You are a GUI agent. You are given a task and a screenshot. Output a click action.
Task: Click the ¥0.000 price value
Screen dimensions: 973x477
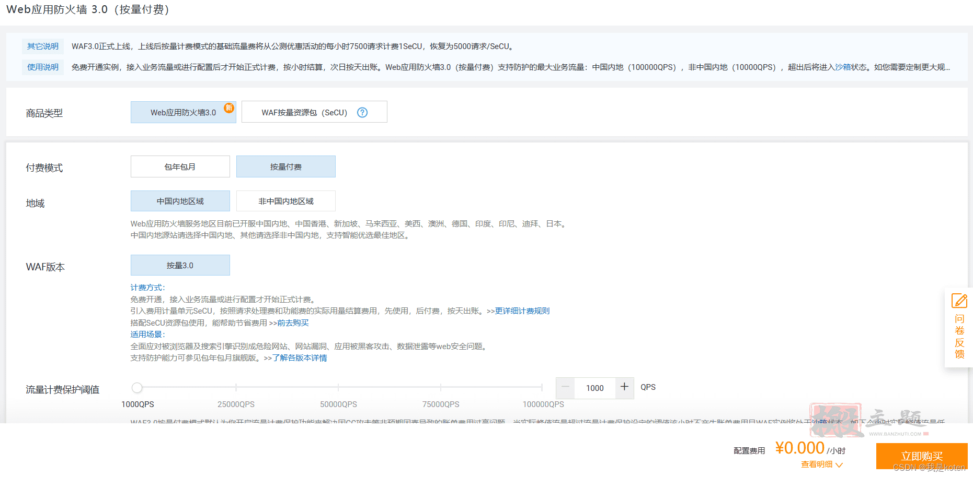(x=799, y=448)
